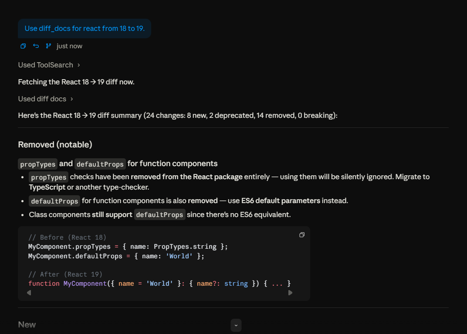Click 'defaultProps' code tag in Class components bullet
Viewport: 467px width, 334px height.
tap(159, 214)
